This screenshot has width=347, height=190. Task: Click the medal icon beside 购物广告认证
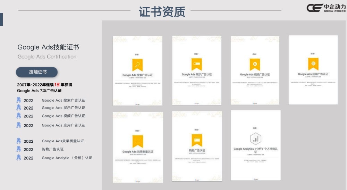pyautogui.click(x=19, y=149)
